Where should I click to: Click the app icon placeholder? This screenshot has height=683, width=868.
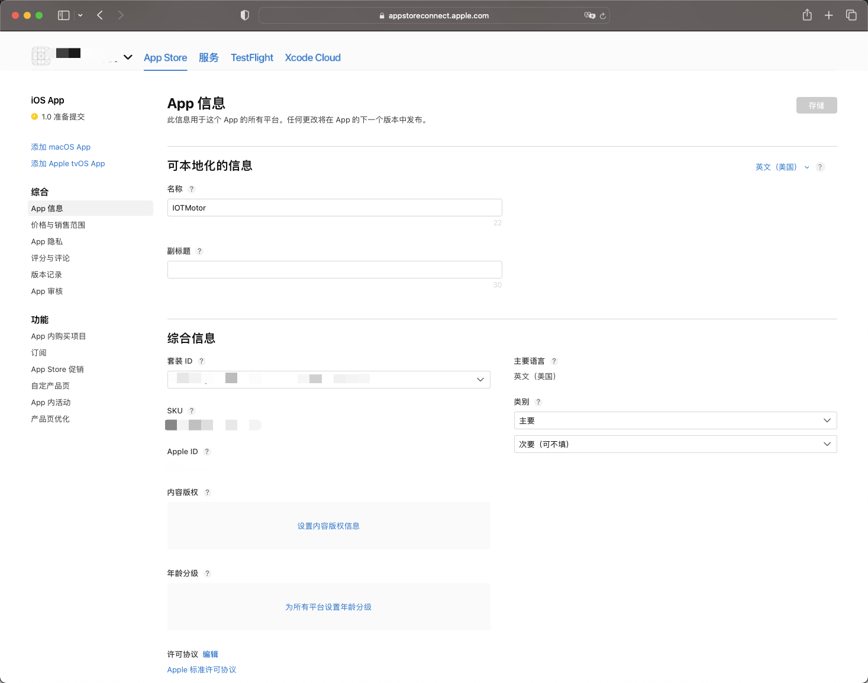[41, 56]
